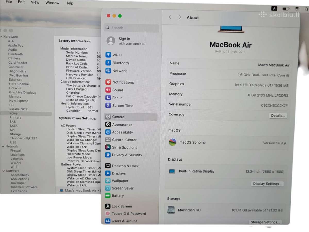The width and height of the screenshot is (309, 232).
Task: Open Wi-Fi settings icon in sidebar
Action: [108, 55]
